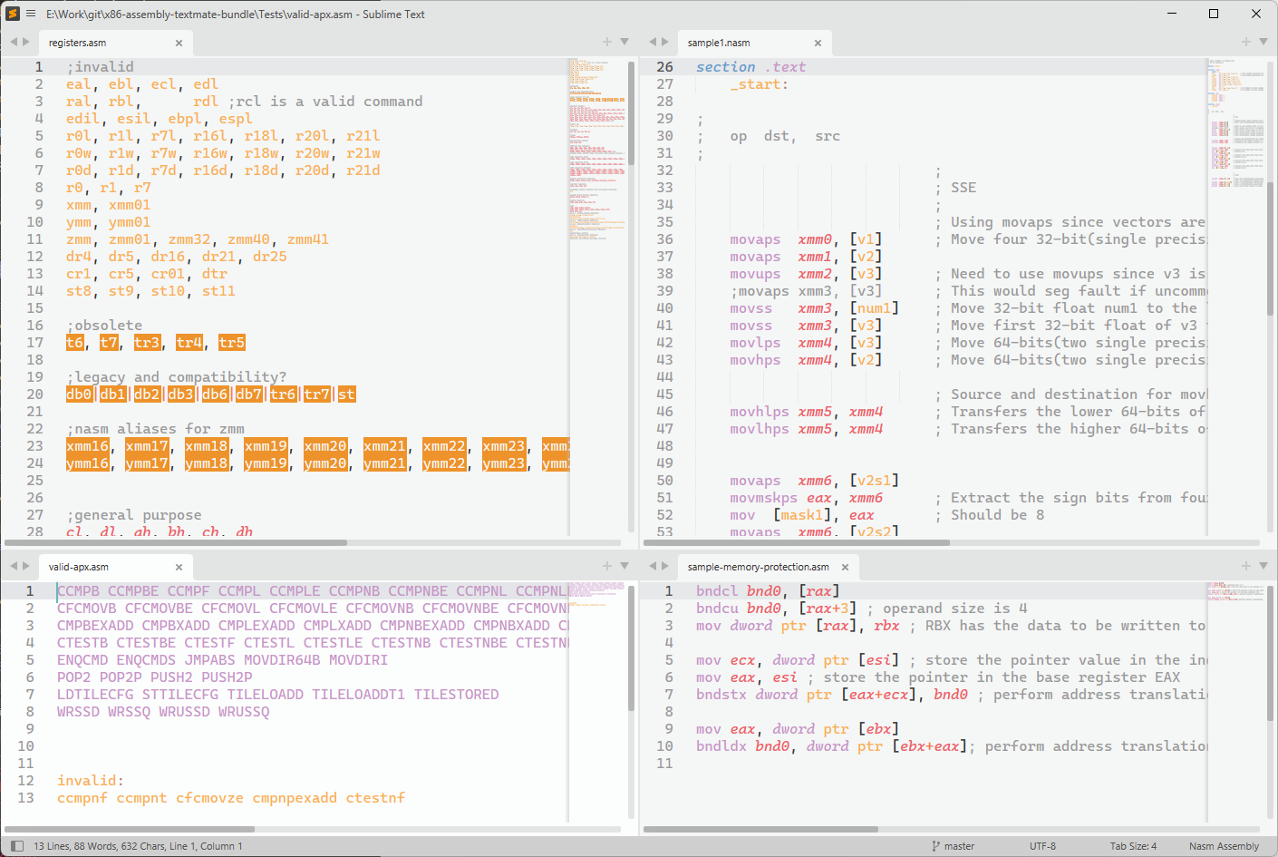Image resolution: width=1278 pixels, height=857 pixels.
Task: Open tab list dropdown in sample1.nasm pane
Action: pyautogui.click(x=1263, y=42)
